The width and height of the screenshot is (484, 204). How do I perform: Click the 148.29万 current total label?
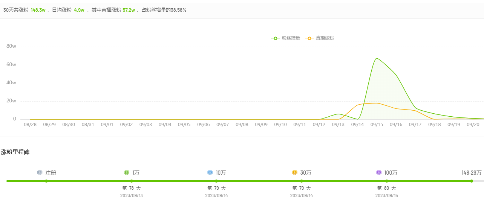coord(472,173)
